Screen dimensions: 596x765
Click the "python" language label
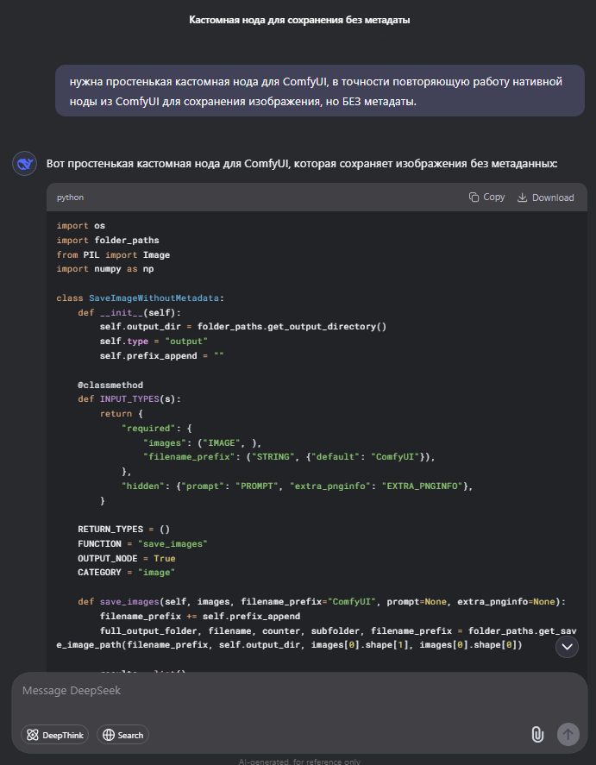[70, 198]
